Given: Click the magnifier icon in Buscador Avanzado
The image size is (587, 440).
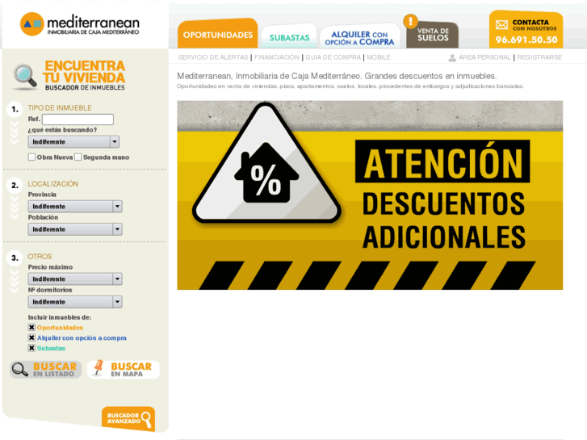Looking at the screenshot, I should 146,419.
